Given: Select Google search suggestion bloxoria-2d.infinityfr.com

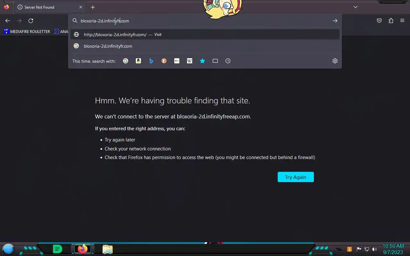Looking at the screenshot, I should pos(205,46).
